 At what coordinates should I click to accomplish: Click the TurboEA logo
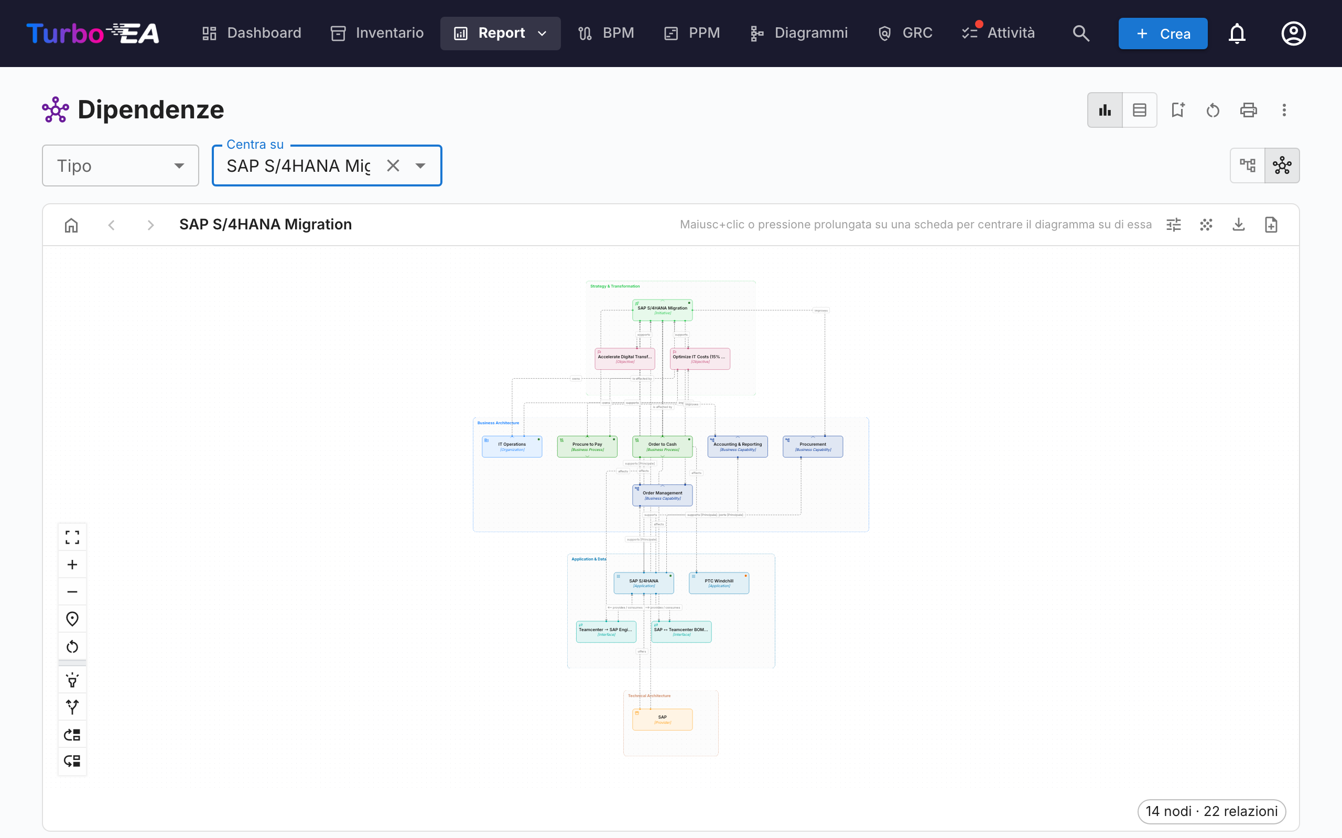click(93, 33)
